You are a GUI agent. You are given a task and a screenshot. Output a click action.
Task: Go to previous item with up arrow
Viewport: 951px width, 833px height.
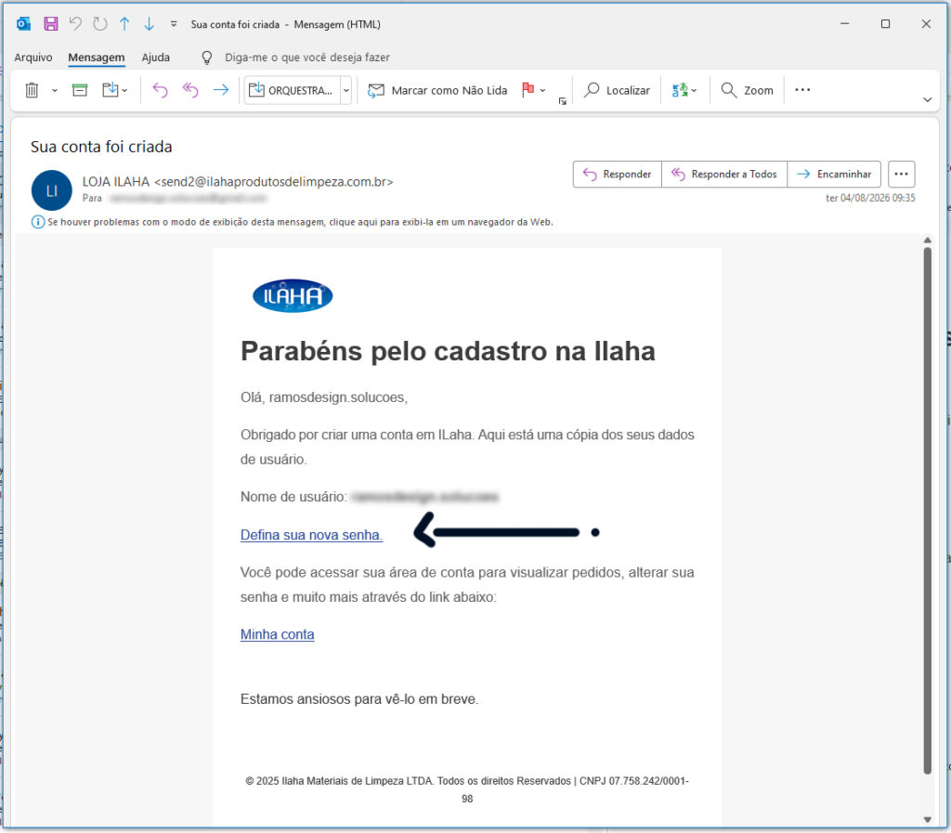point(124,23)
